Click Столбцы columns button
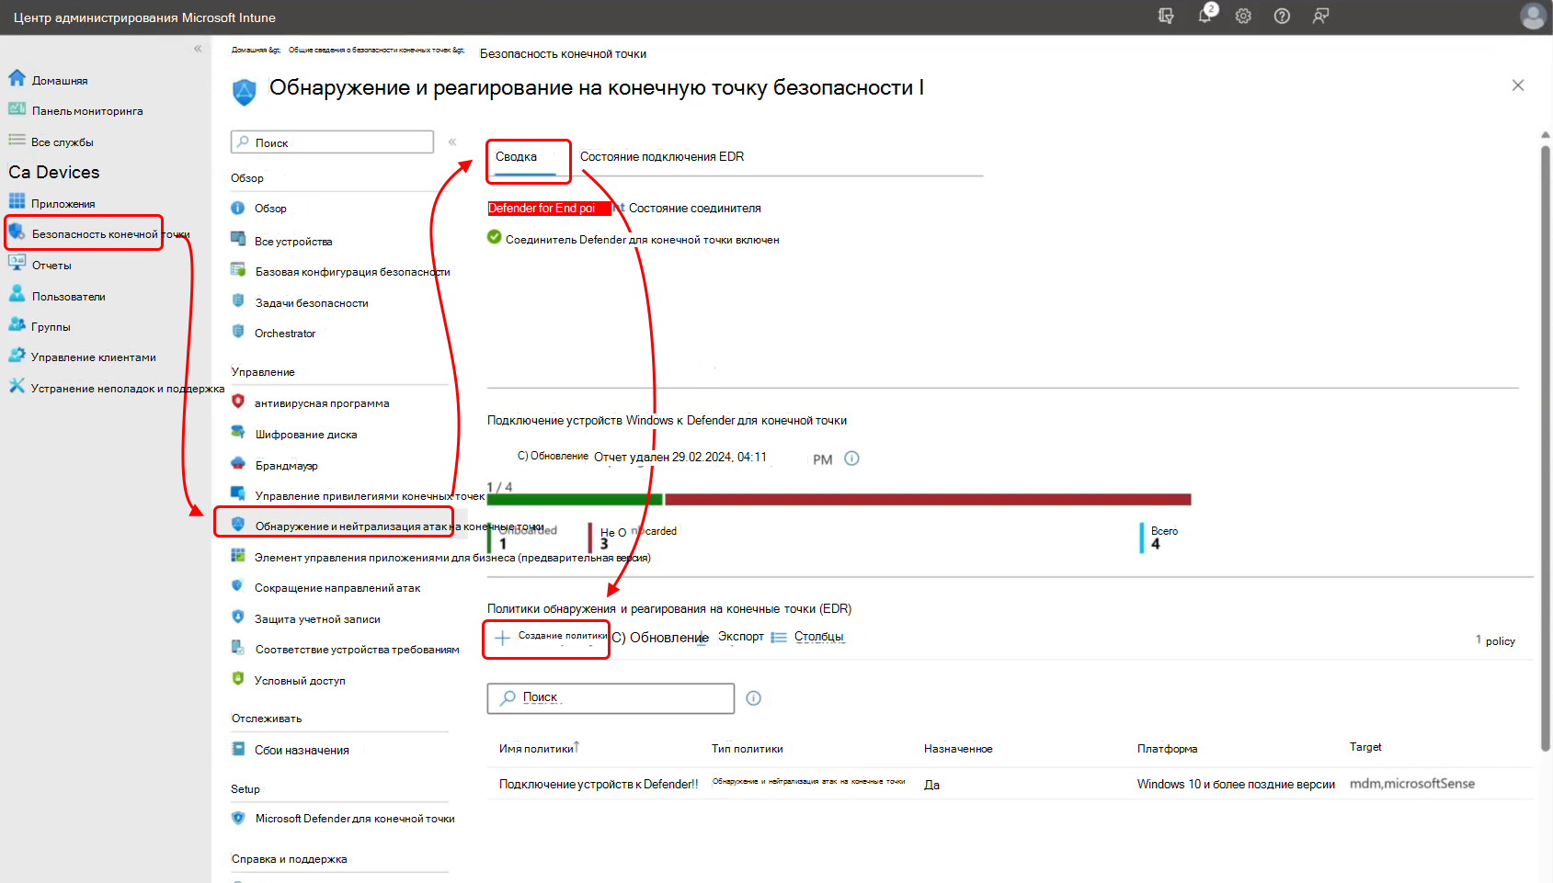 807,637
